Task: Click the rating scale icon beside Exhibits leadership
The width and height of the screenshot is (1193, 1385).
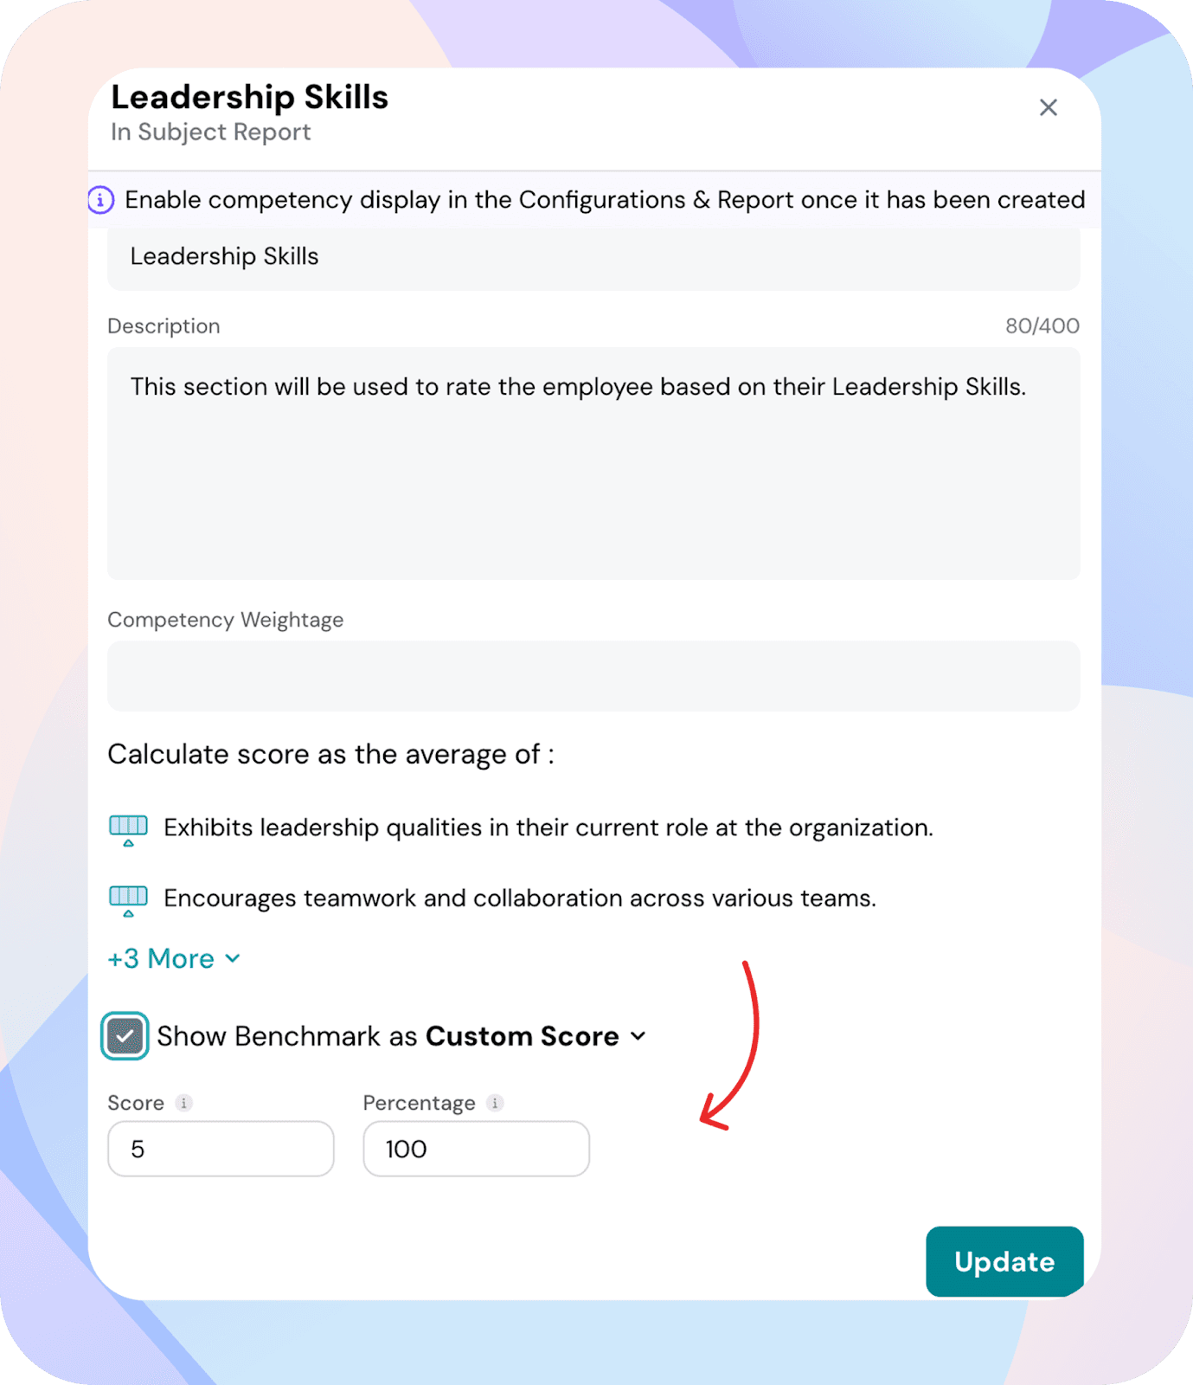Action: click(128, 828)
